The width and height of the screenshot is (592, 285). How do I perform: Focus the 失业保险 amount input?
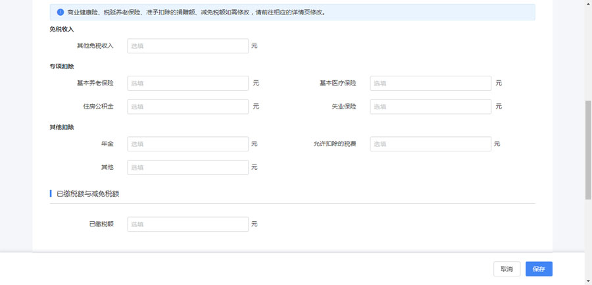430,107
